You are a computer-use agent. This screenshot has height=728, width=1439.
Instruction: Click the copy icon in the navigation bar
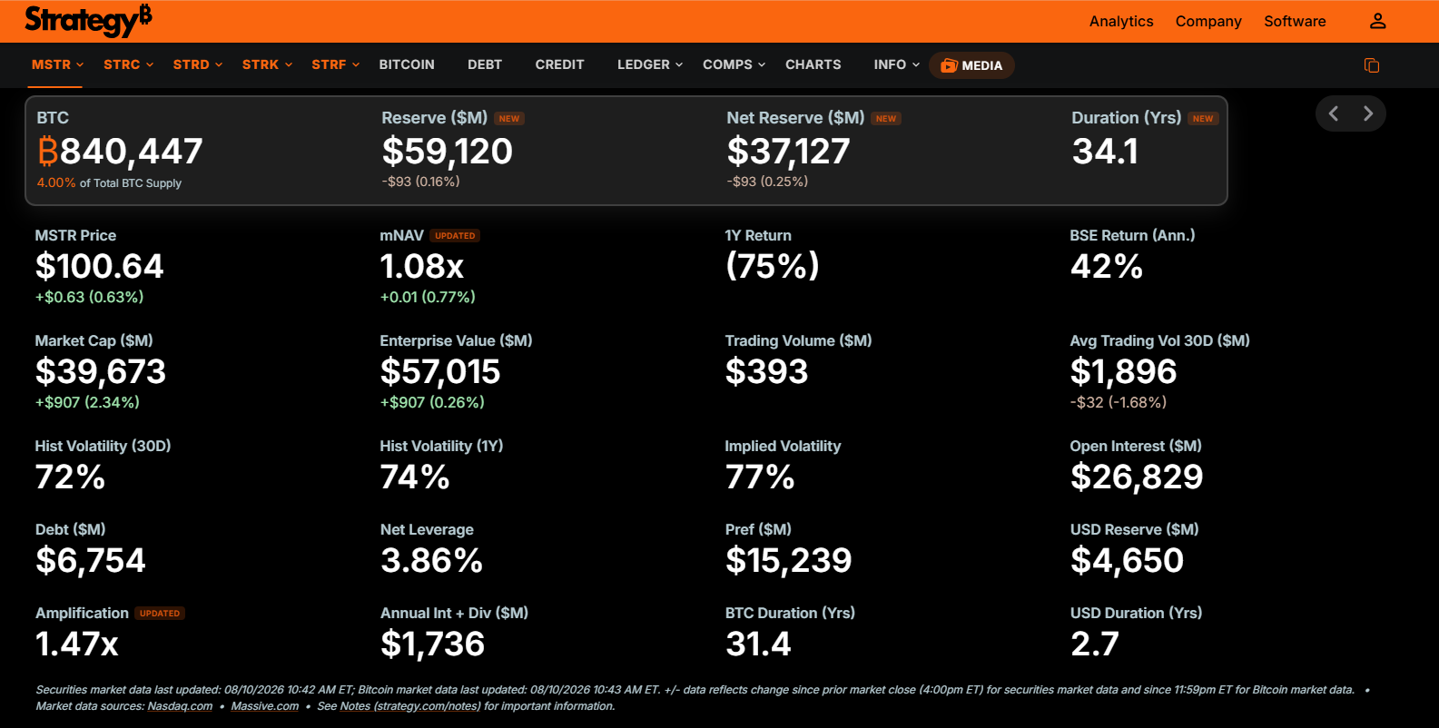(x=1372, y=65)
